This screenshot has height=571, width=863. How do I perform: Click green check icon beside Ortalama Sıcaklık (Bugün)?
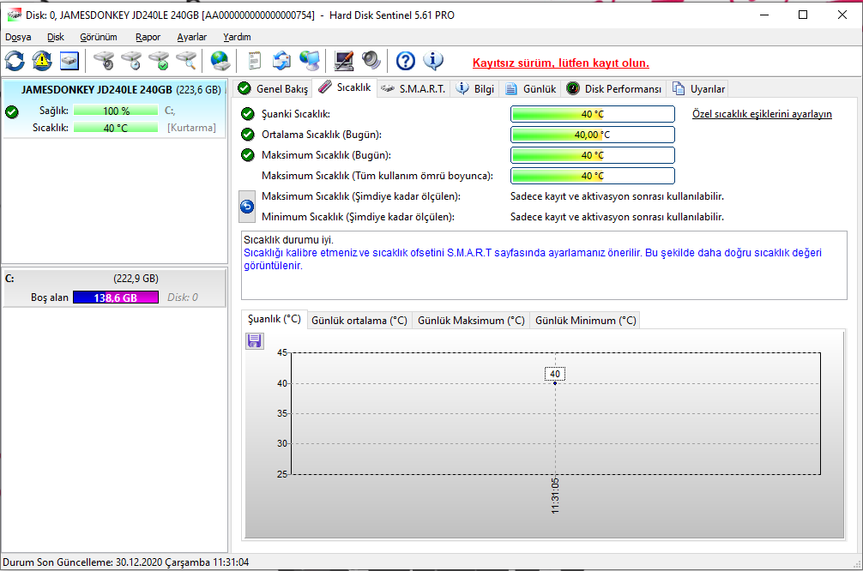[x=248, y=135]
